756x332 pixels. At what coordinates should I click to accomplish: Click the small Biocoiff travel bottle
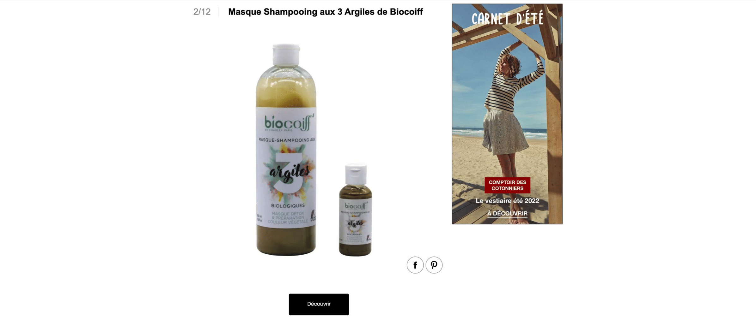pos(355,210)
